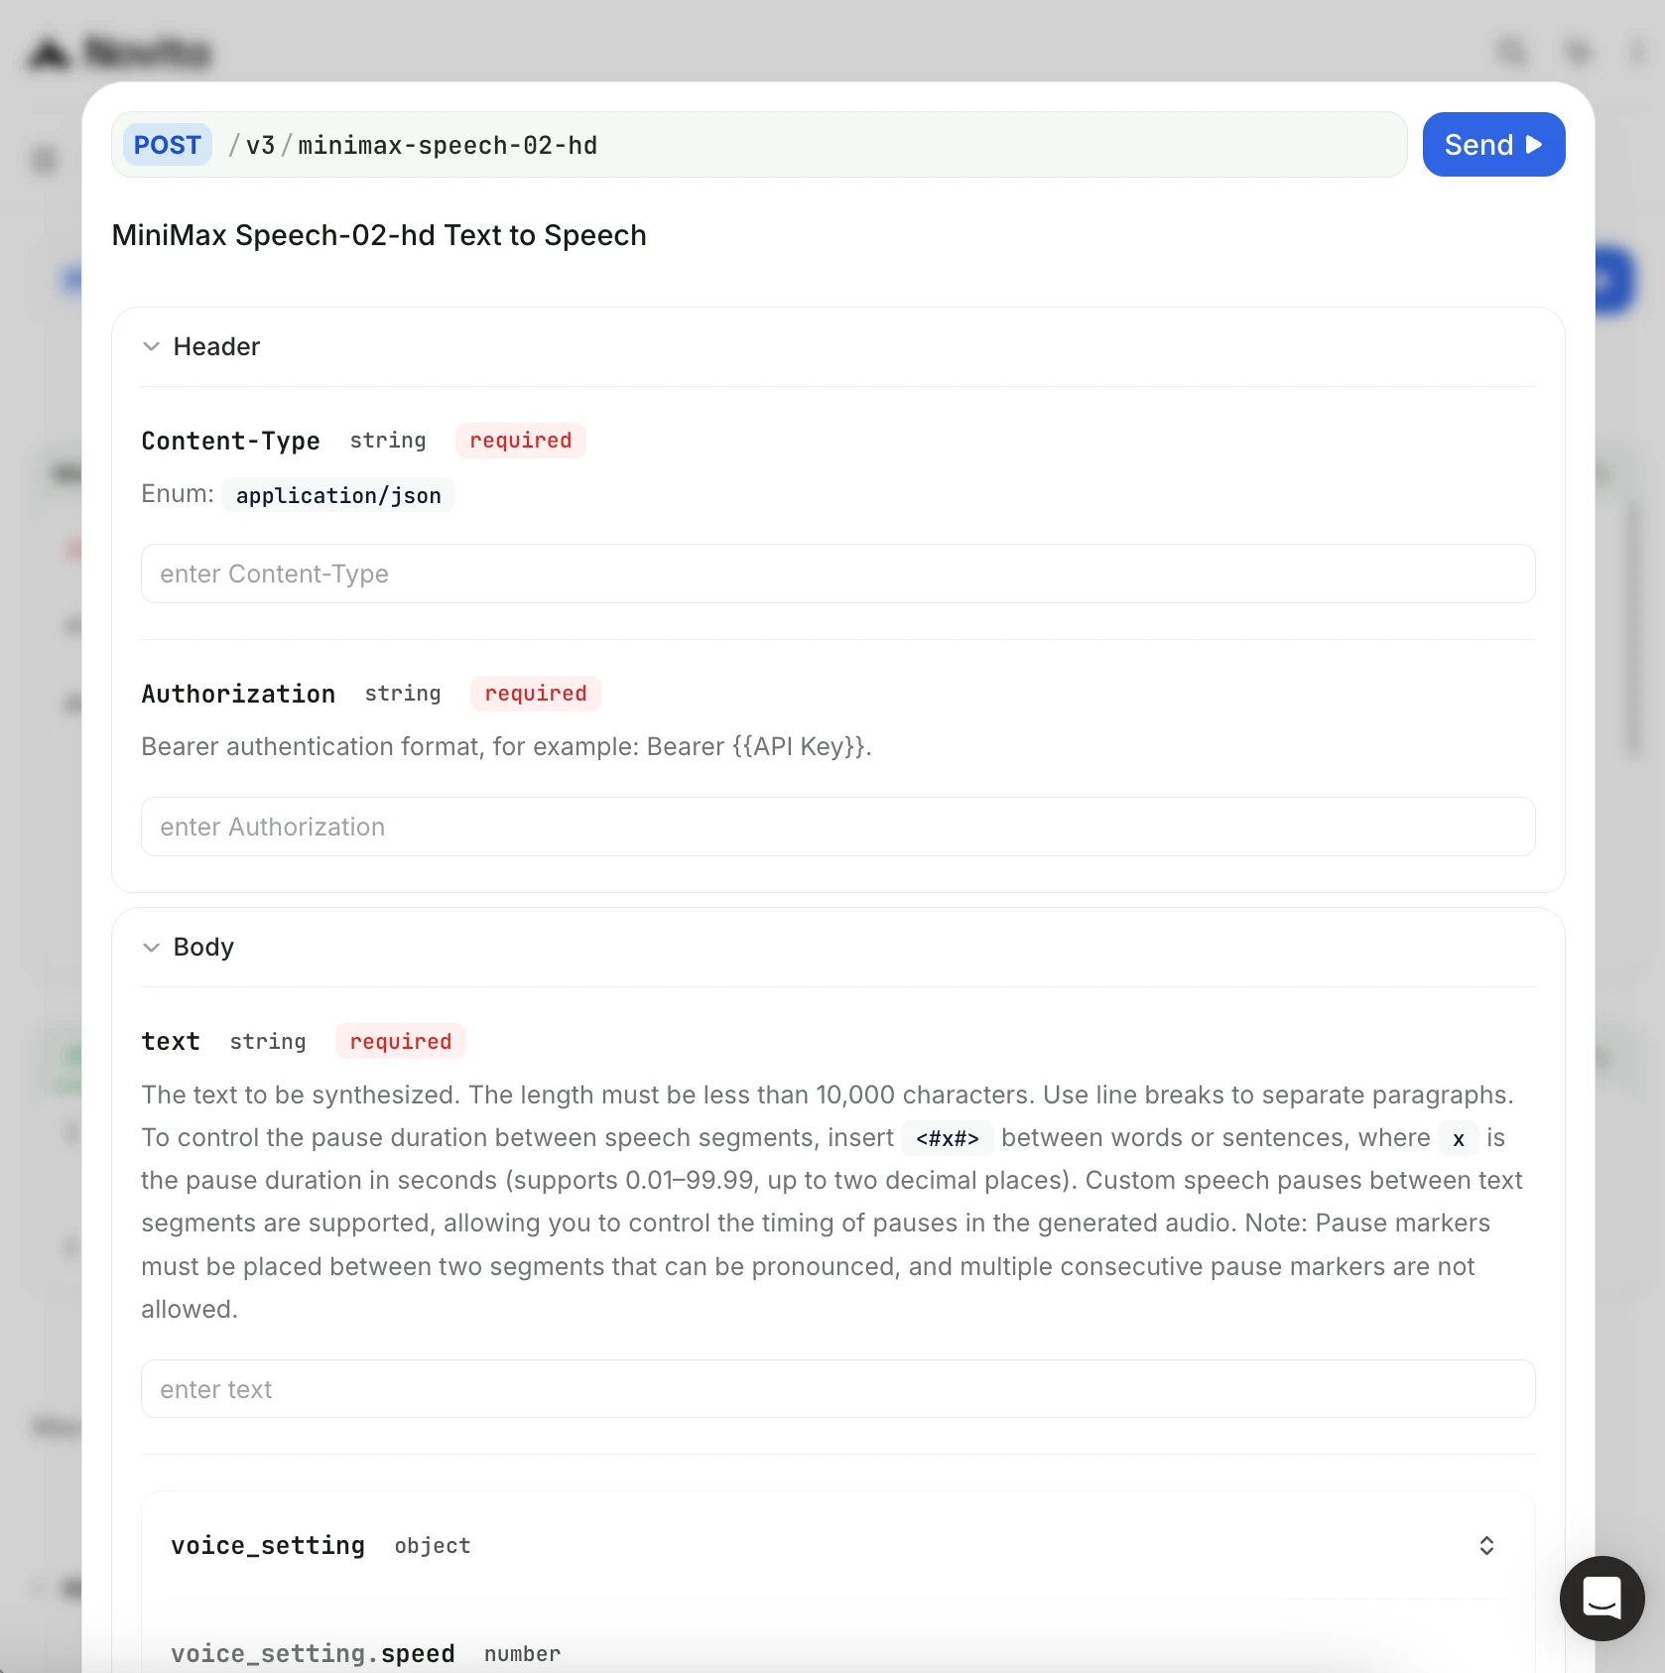1665x1673 pixels.
Task: Select the minimax-speech-02-hd endpoint path
Action: point(448,146)
